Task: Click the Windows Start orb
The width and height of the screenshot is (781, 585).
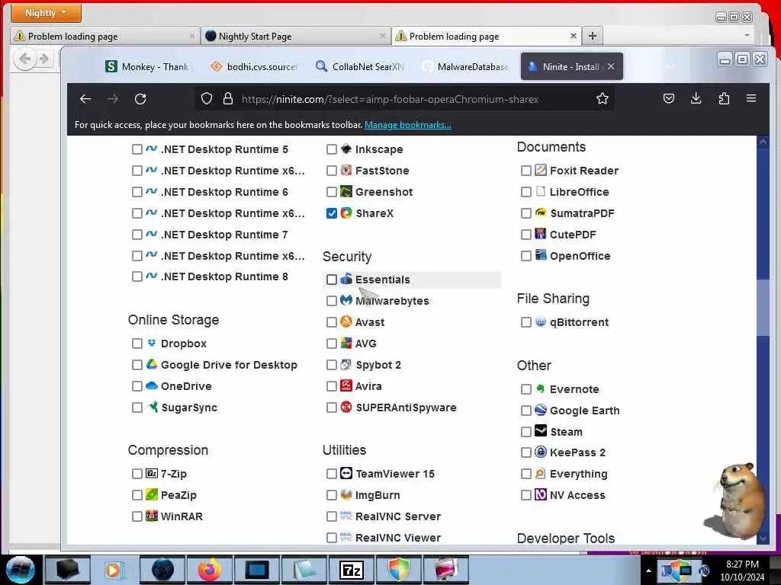Action: pyautogui.click(x=21, y=570)
